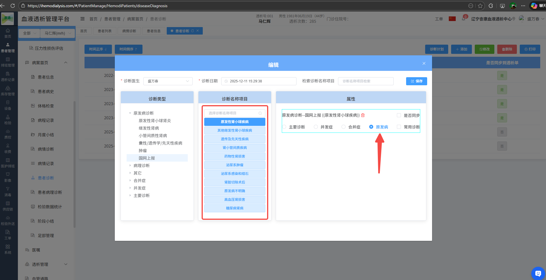Click the search icon in diagnosis item field
The height and width of the screenshot is (280, 546).
[x=260, y=113]
